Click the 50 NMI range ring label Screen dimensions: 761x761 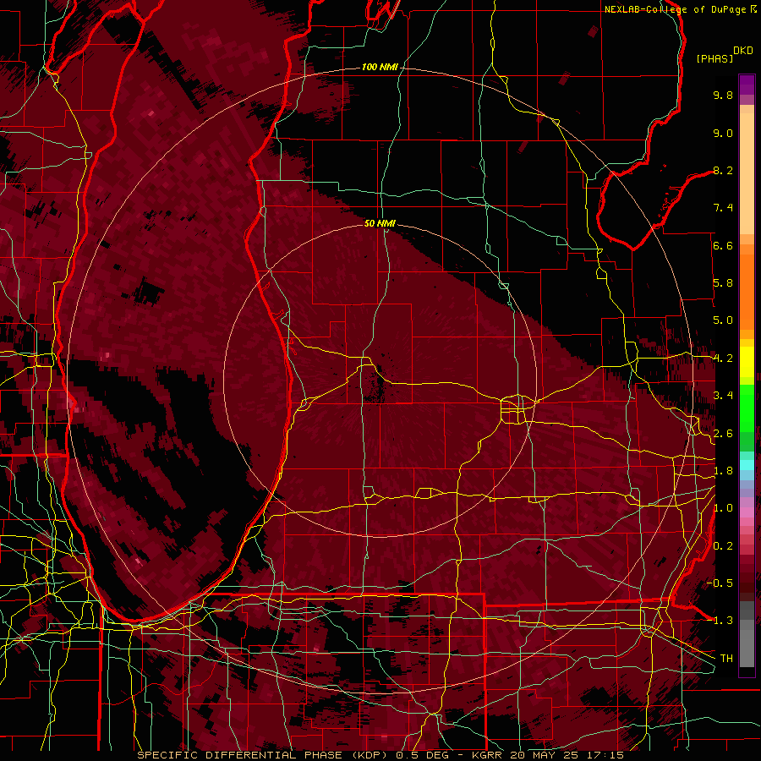click(x=380, y=223)
